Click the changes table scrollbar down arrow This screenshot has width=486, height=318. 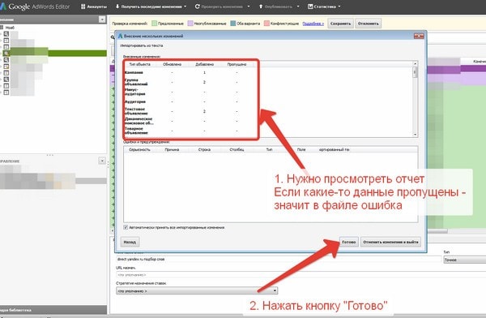(415, 135)
